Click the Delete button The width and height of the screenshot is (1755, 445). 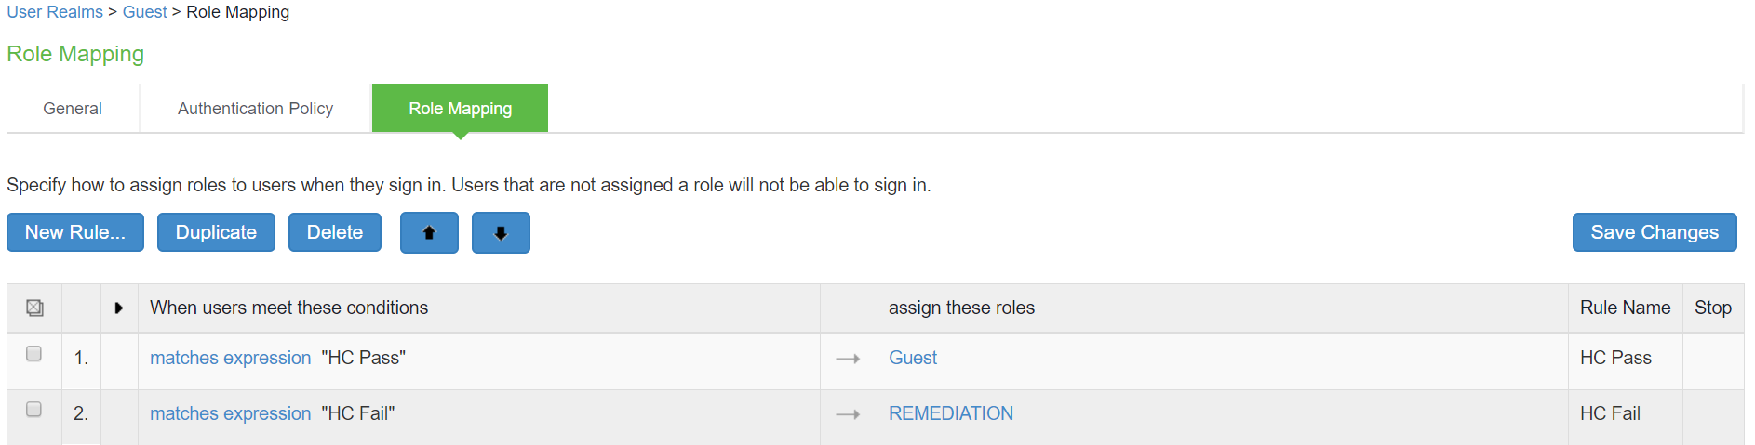(335, 232)
